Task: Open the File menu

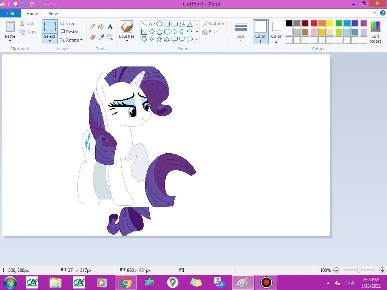Action: coord(10,13)
